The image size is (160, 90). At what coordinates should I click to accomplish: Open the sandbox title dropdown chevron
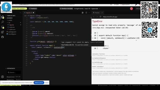[99, 9]
